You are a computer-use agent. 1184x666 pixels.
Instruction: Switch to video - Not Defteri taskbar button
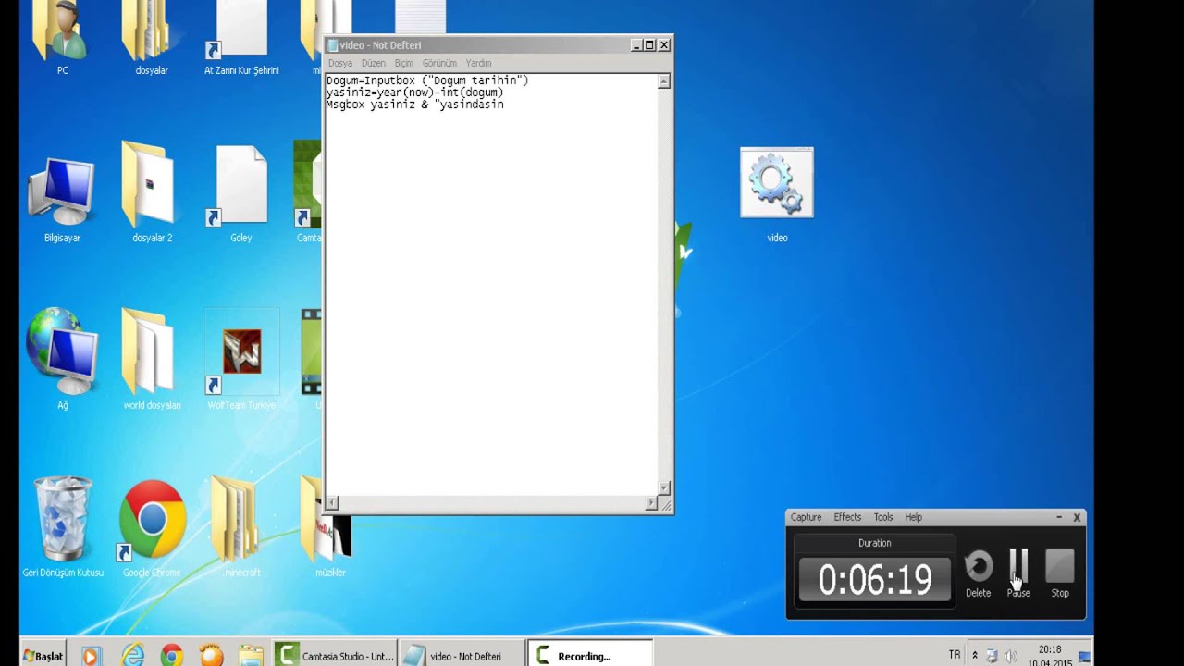click(x=461, y=656)
